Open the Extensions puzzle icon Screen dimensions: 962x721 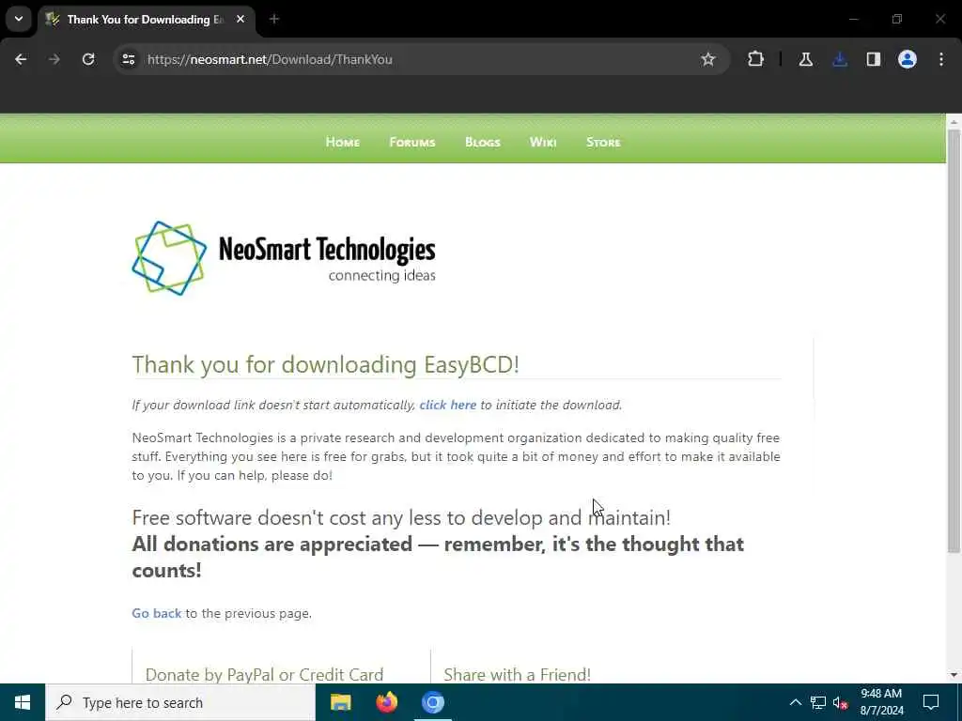pos(756,59)
